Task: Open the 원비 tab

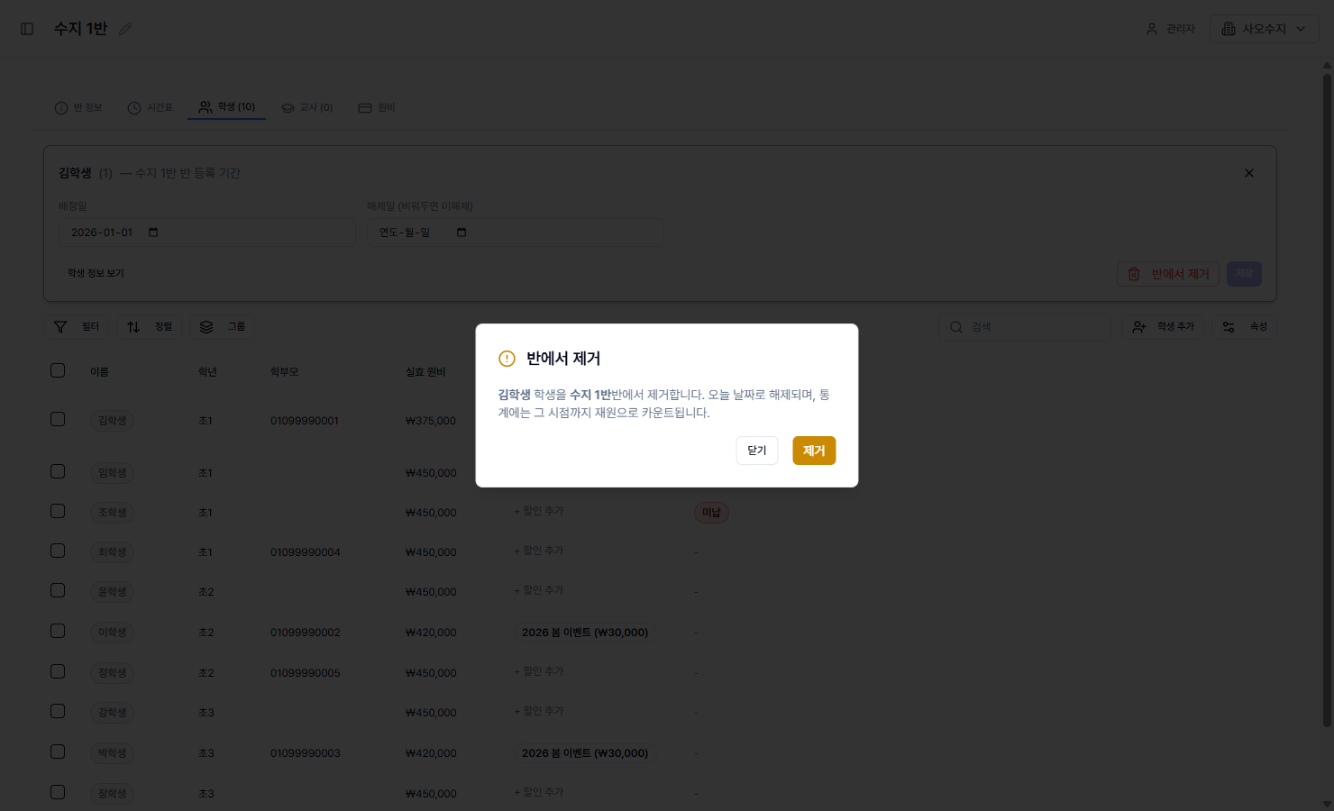Action: coord(377,107)
